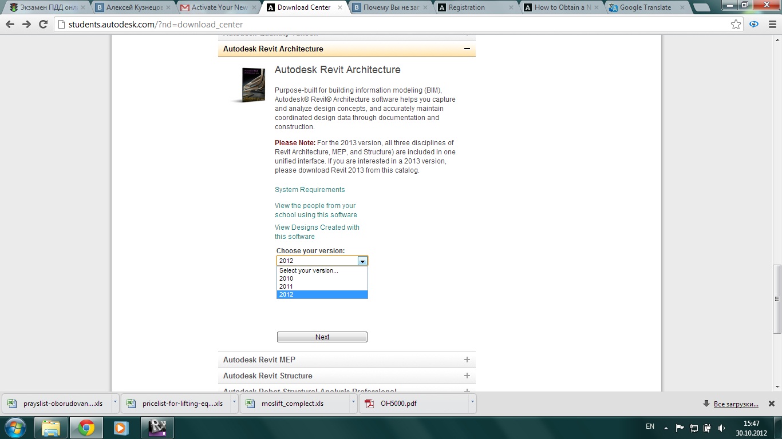
Task: Click the browser Forward arrow
Action: (27, 25)
